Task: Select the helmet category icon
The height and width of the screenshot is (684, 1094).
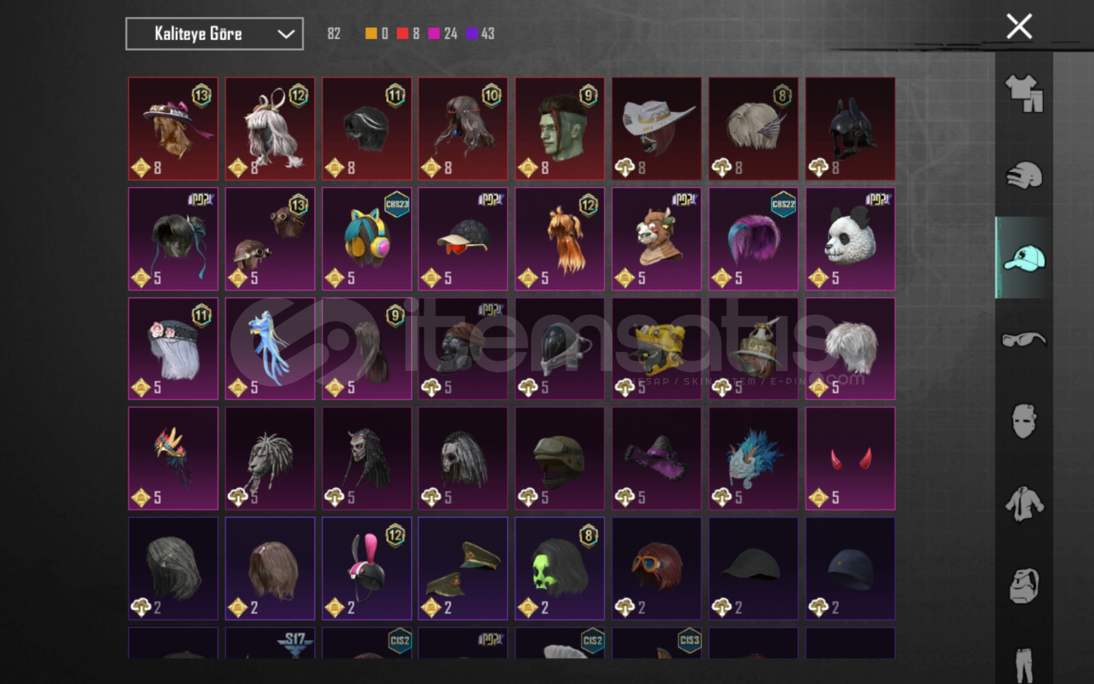Action: click(1024, 175)
